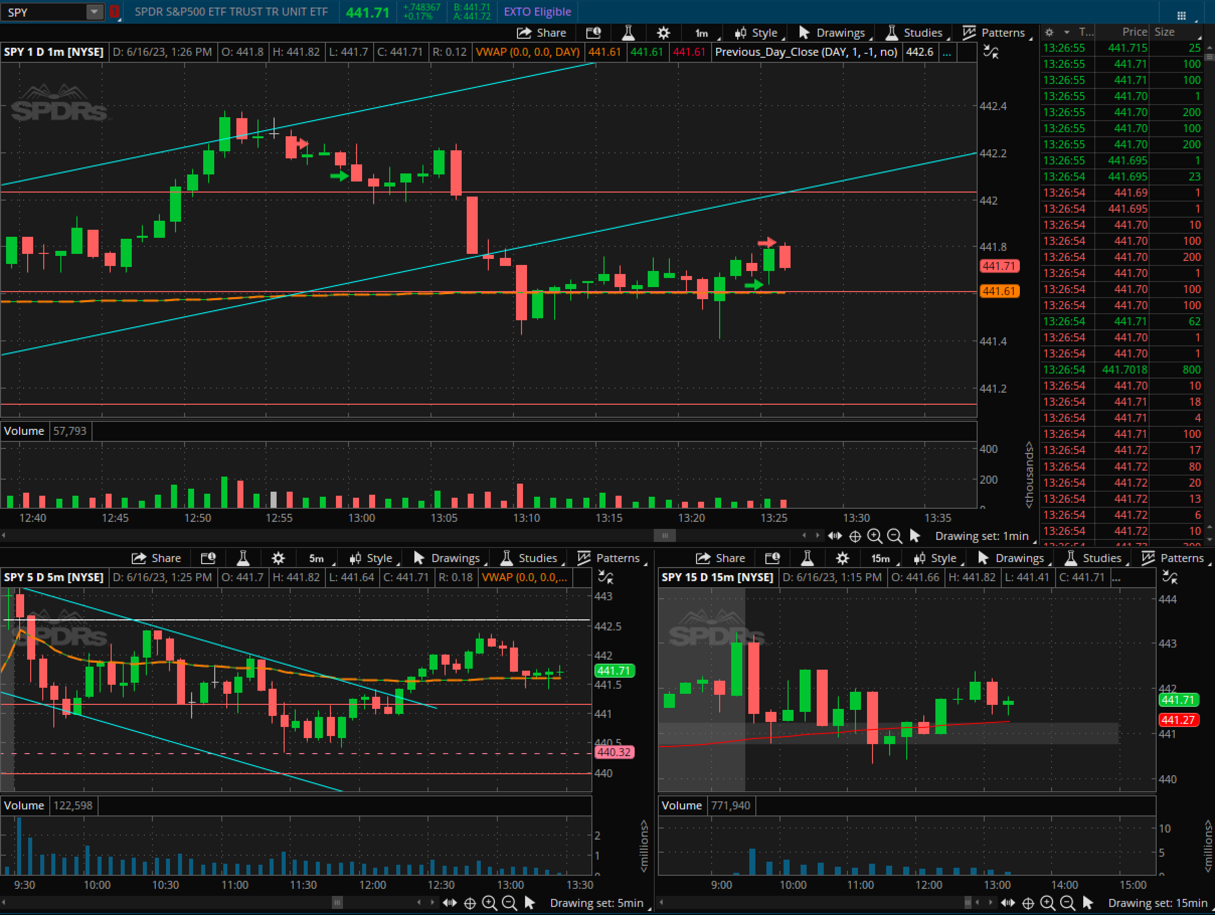Image resolution: width=1215 pixels, height=915 pixels.
Task: Click the SPY symbol input field
Action: [44, 12]
